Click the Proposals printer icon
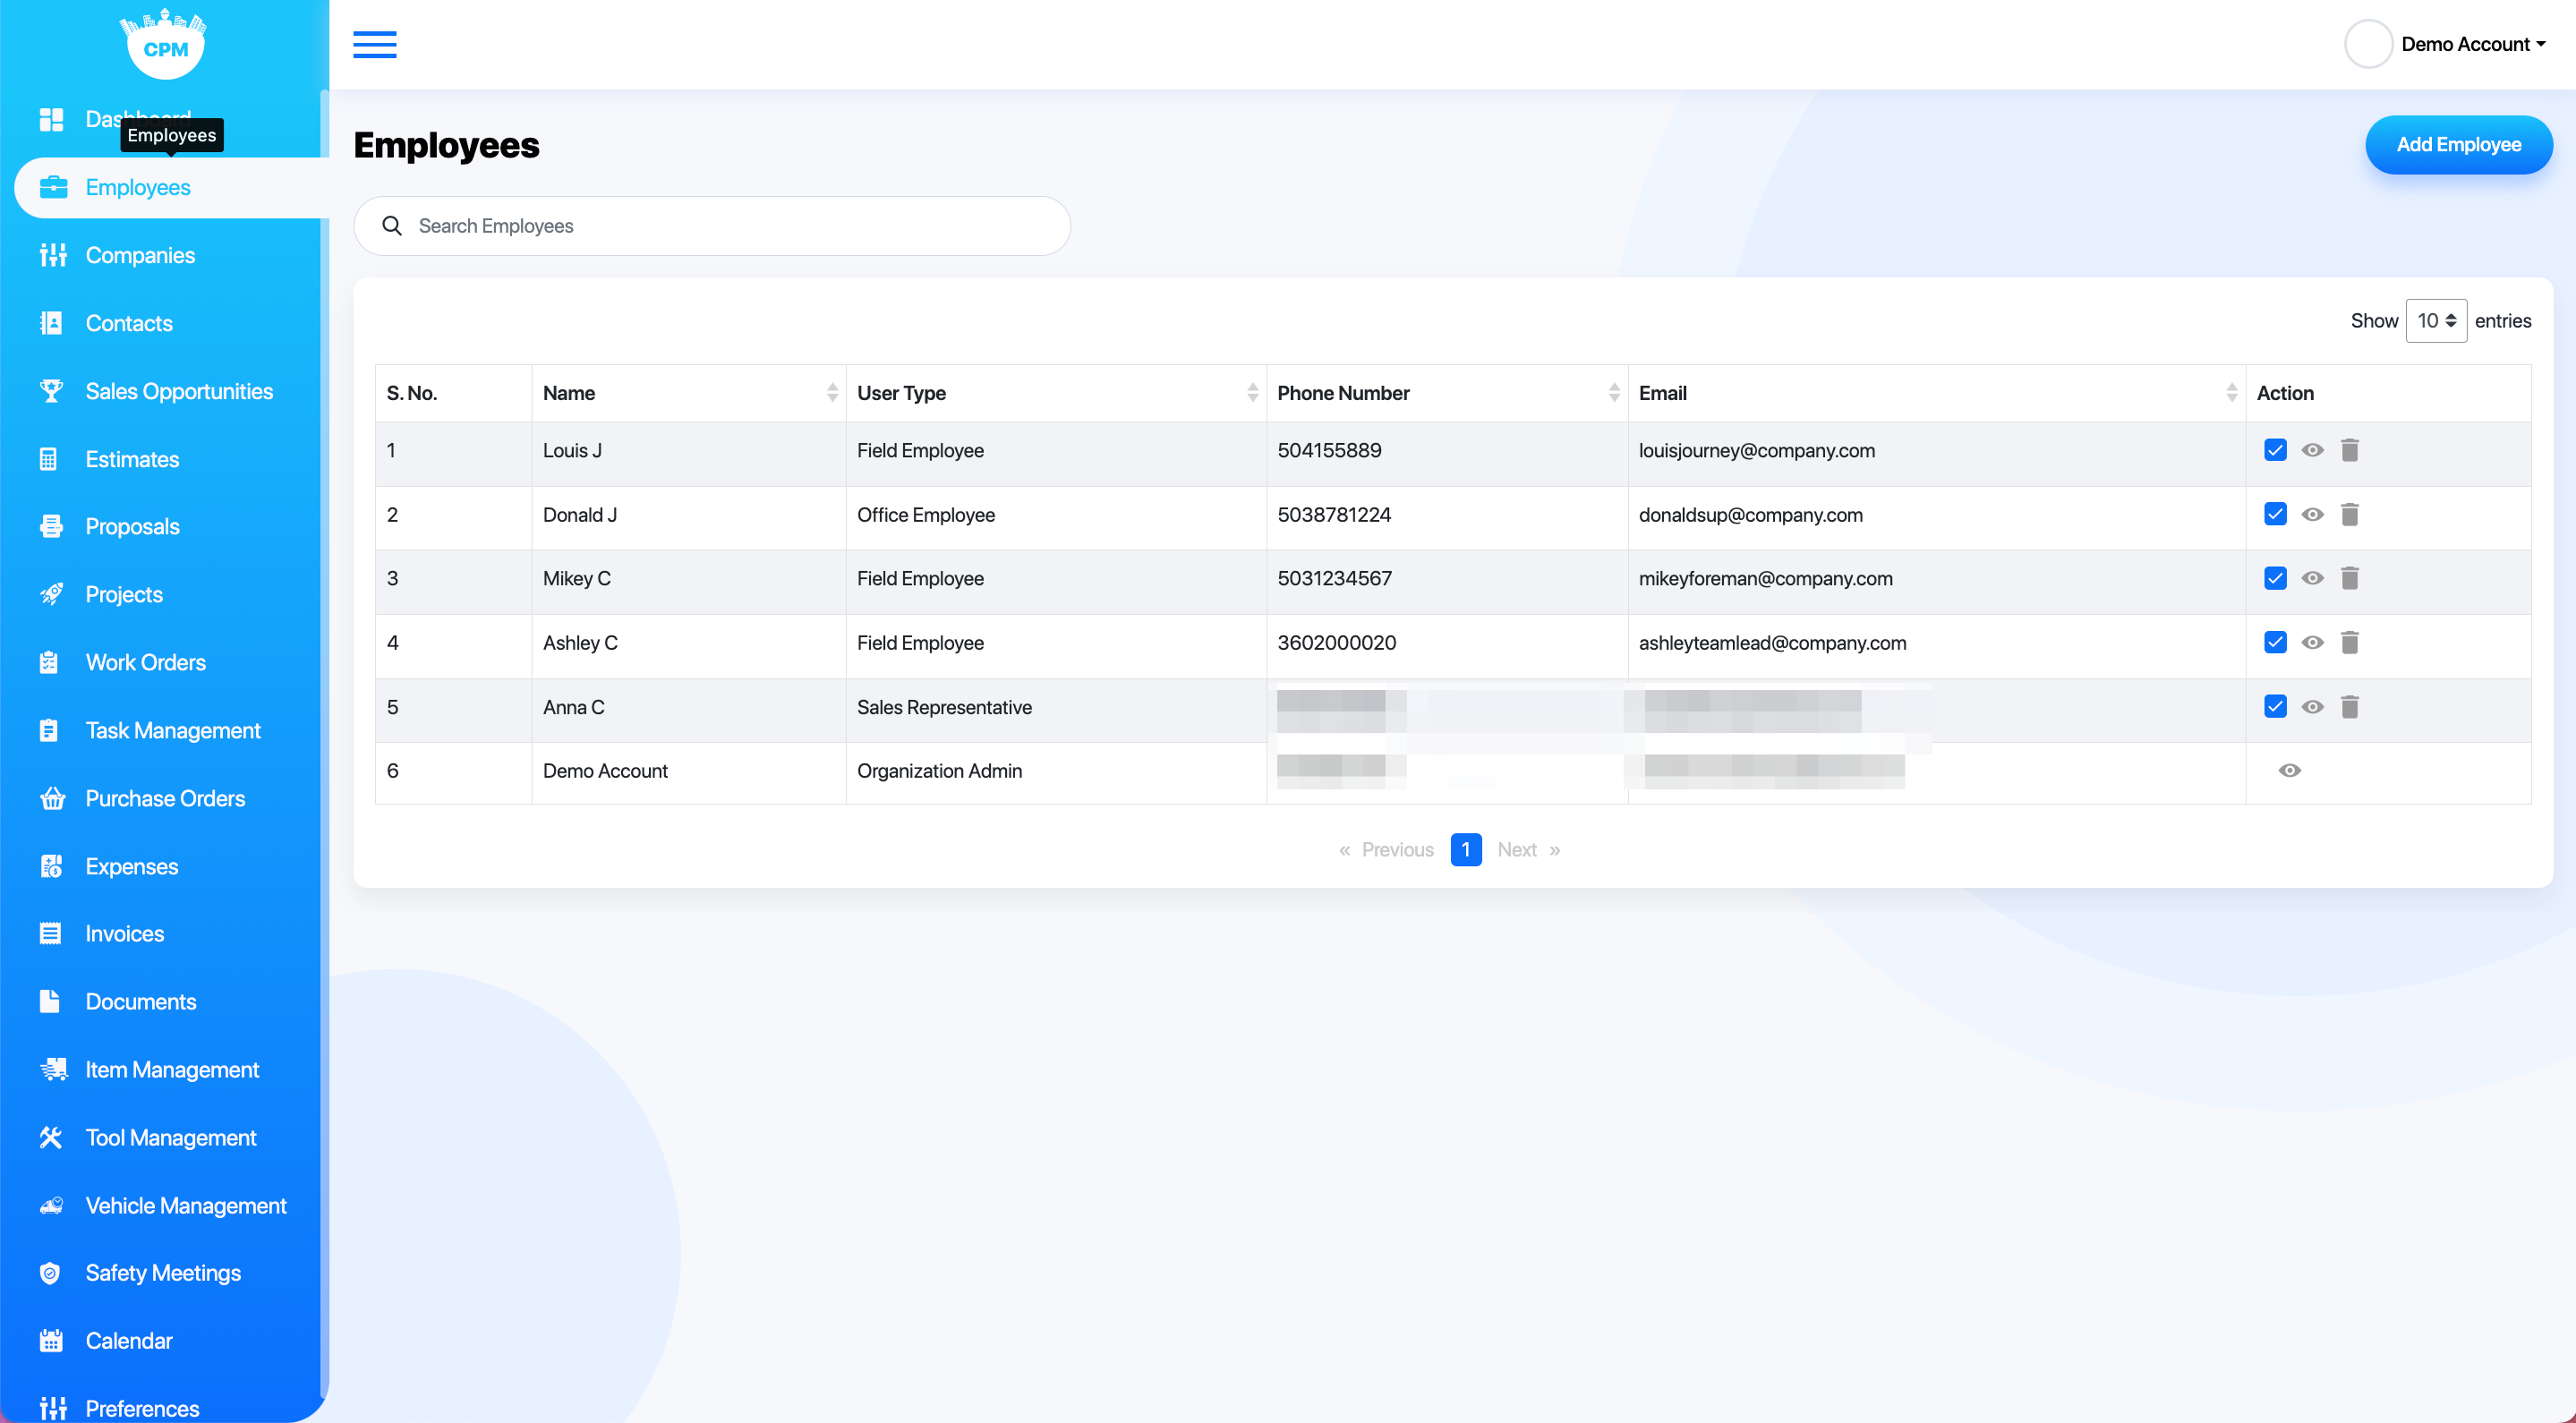 (51, 526)
